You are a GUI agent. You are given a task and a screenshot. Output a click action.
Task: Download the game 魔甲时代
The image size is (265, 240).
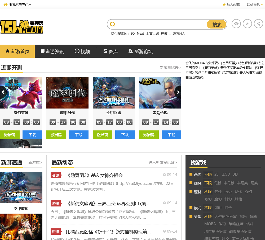[x=79, y=135]
